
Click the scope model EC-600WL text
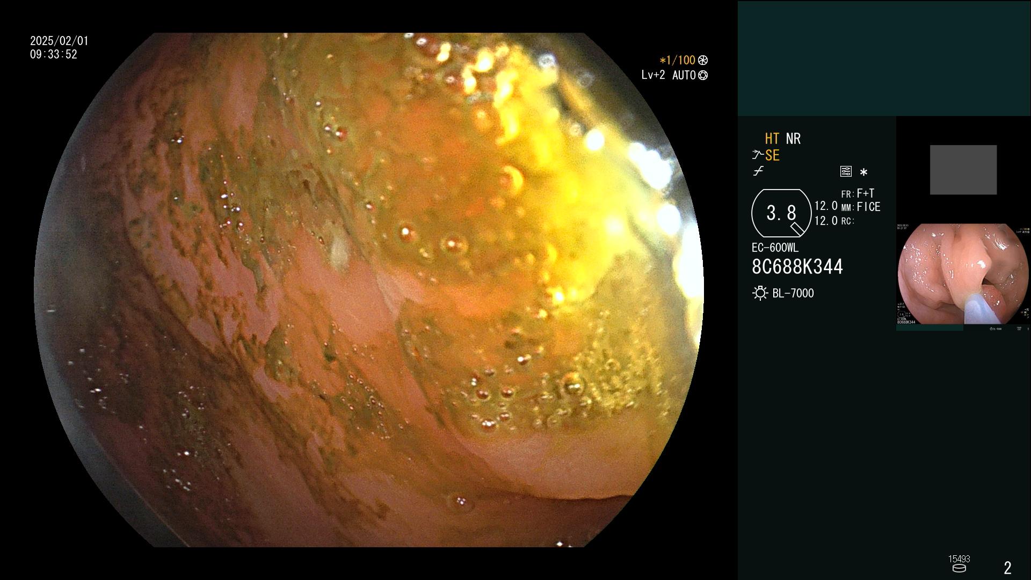coord(775,248)
